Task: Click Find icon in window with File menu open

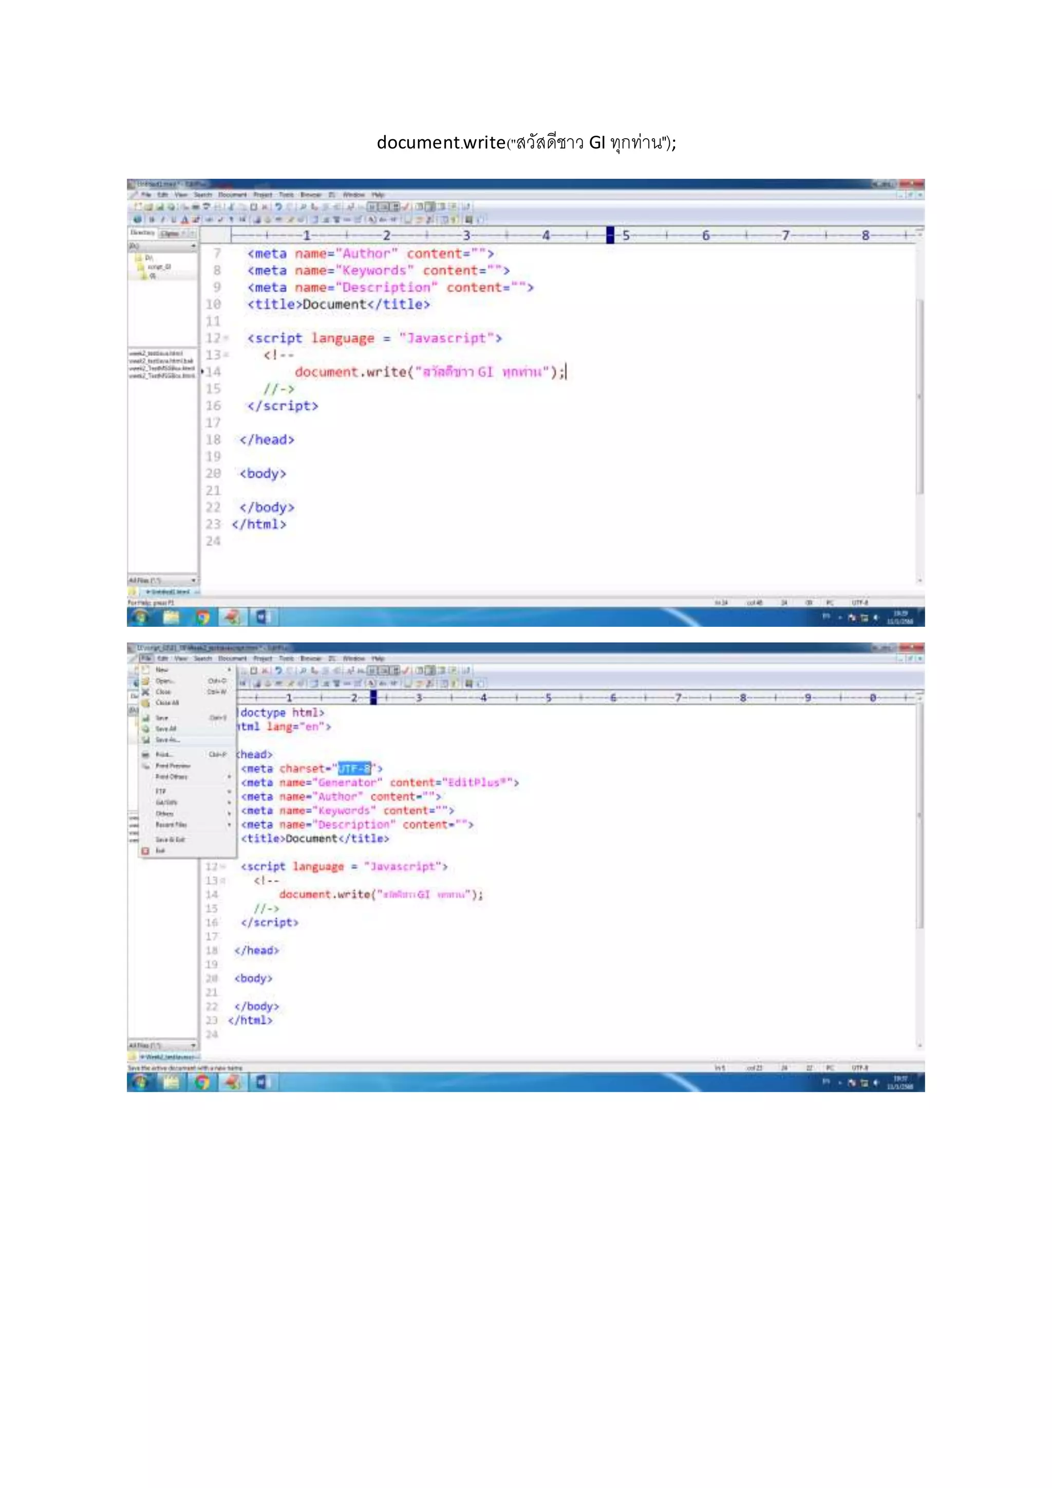Action: [303, 671]
